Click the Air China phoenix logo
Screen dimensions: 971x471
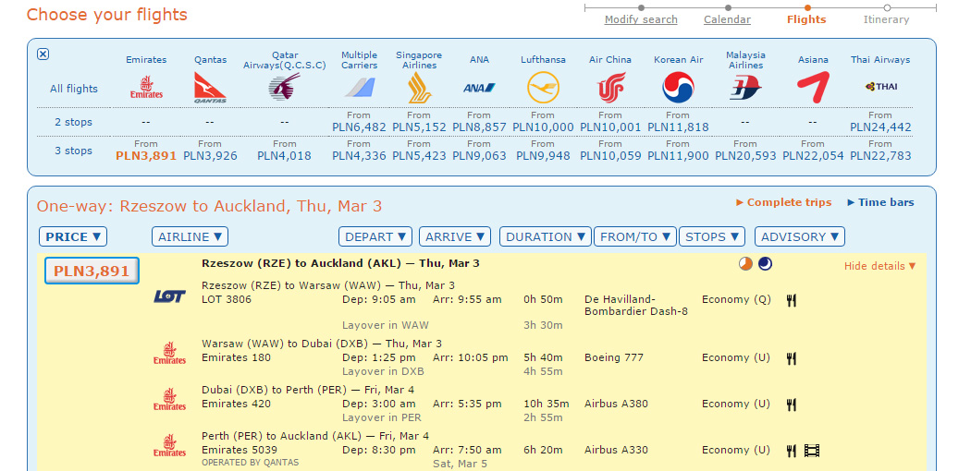click(610, 87)
